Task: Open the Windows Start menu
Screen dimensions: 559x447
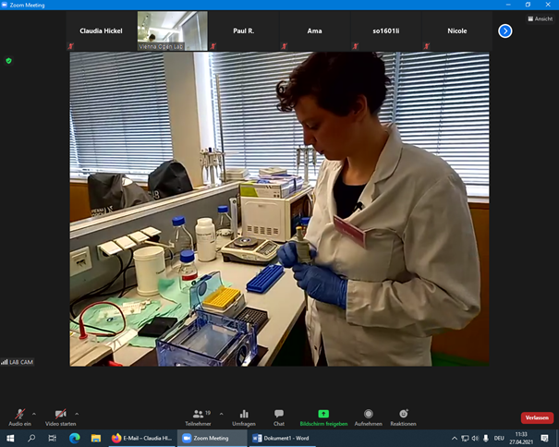Action: (x=10, y=438)
